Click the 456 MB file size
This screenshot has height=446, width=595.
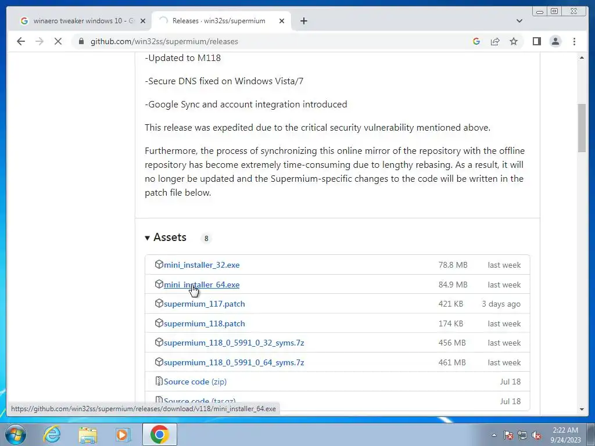451,343
